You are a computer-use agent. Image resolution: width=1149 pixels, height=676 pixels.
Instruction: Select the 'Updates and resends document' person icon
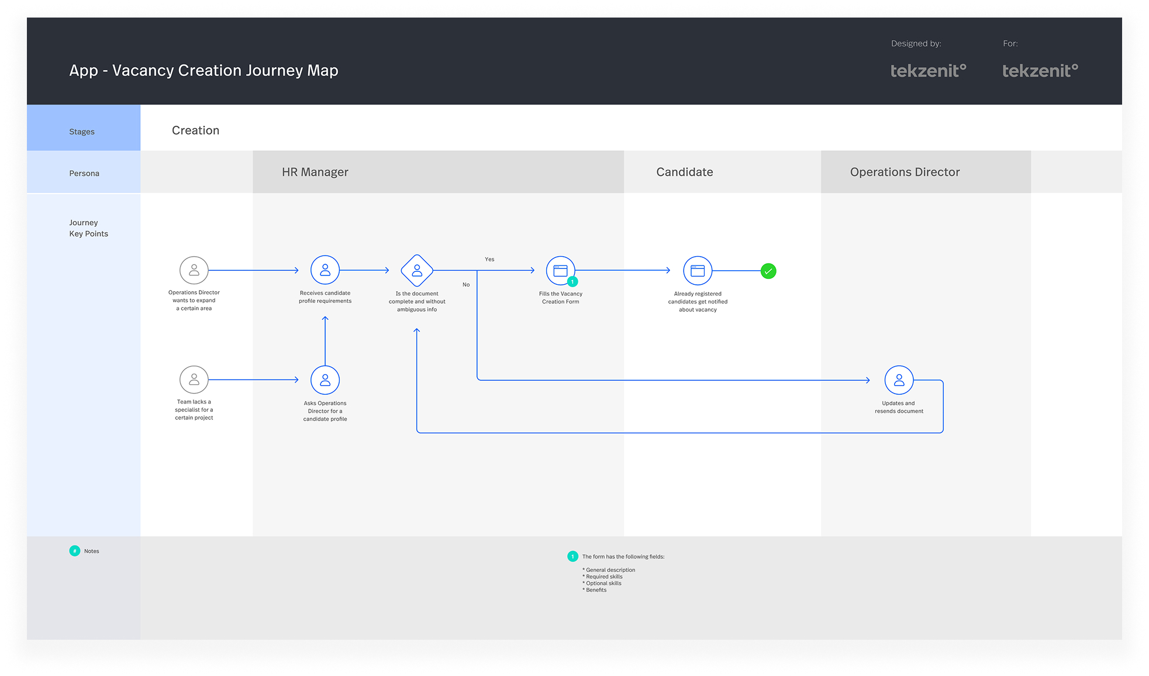click(899, 380)
